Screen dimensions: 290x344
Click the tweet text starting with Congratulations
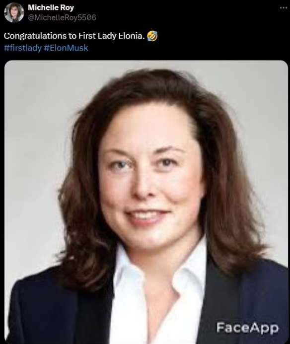(80, 36)
